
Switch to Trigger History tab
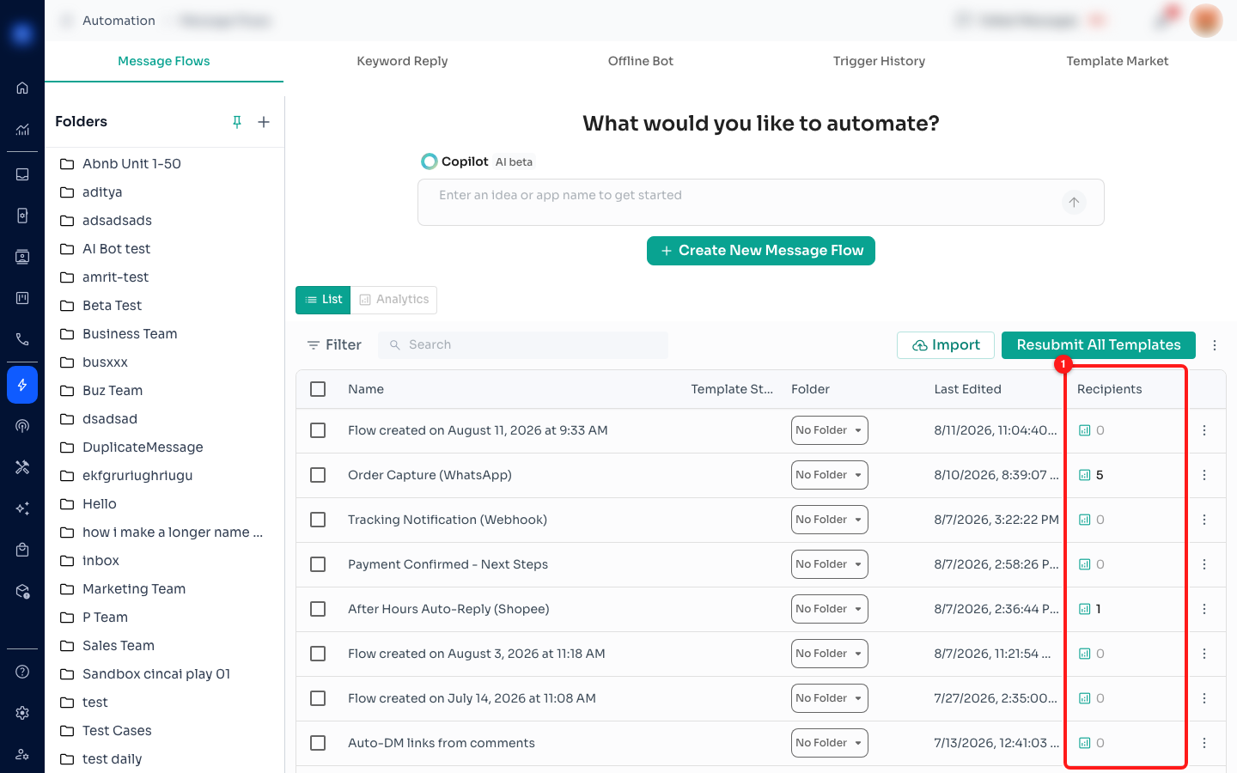pyautogui.click(x=879, y=61)
